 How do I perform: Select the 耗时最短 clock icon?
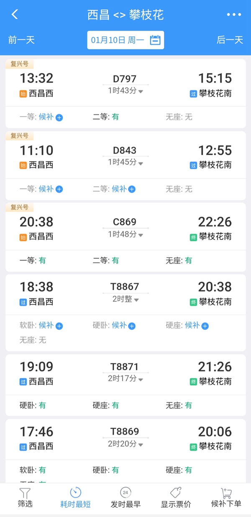pos(75,493)
